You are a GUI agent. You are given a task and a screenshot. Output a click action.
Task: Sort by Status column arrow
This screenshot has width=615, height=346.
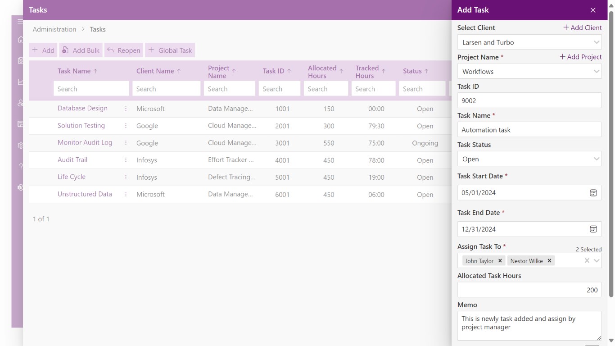426,71
